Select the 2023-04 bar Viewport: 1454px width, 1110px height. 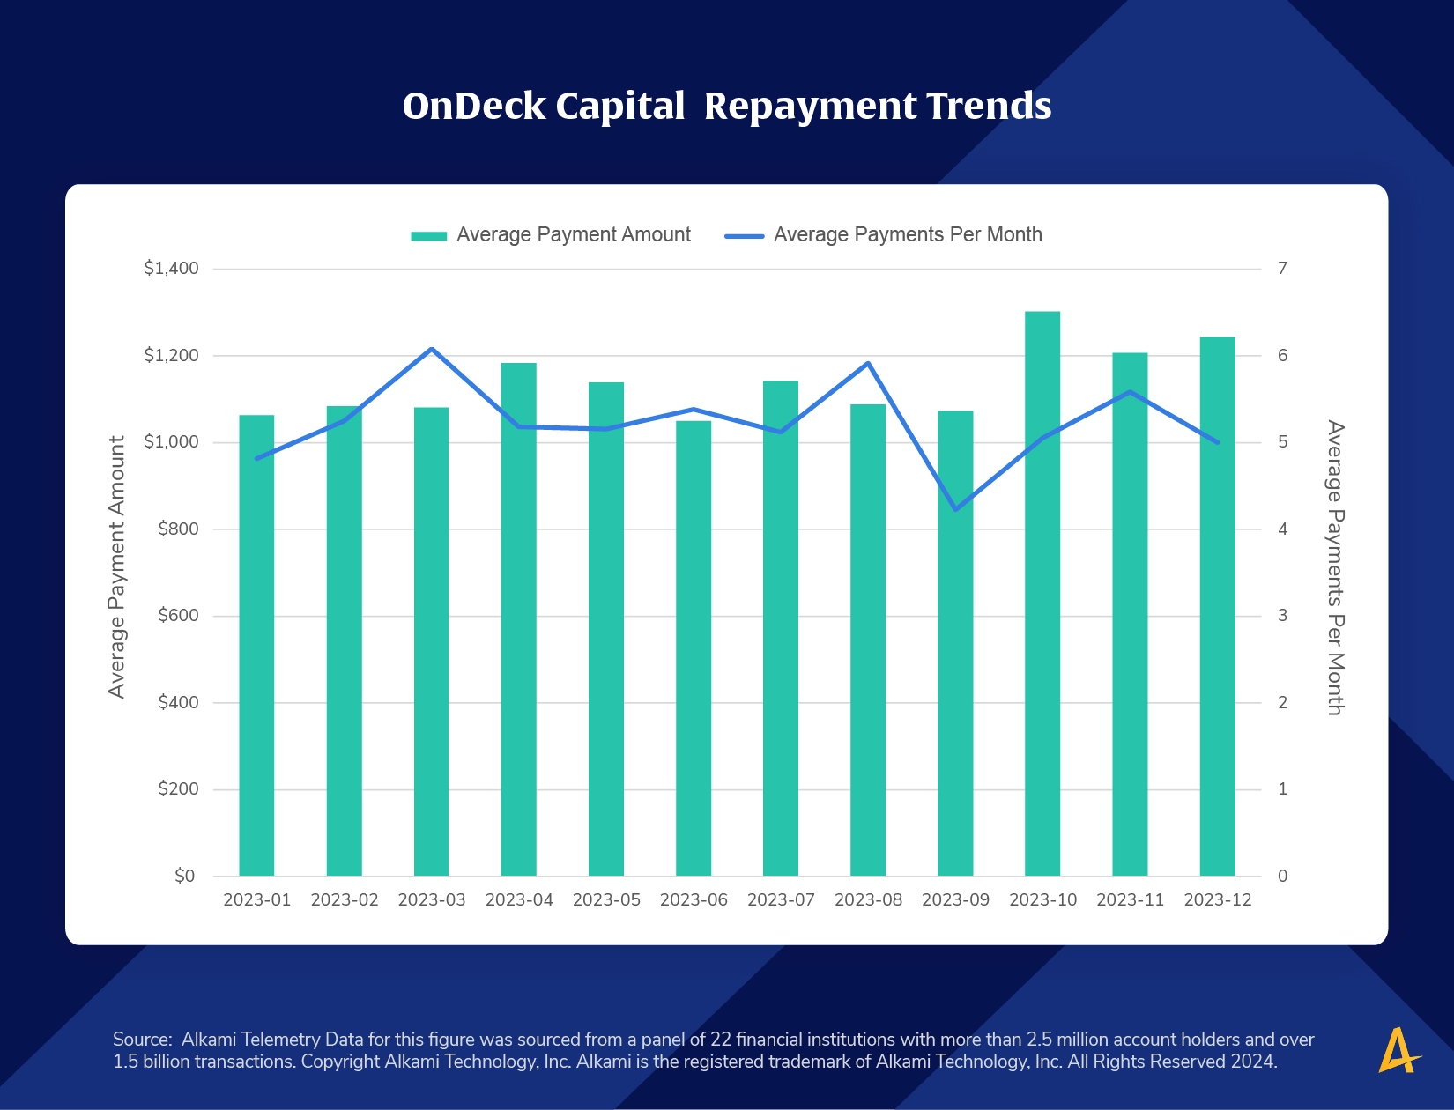point(519,619)
